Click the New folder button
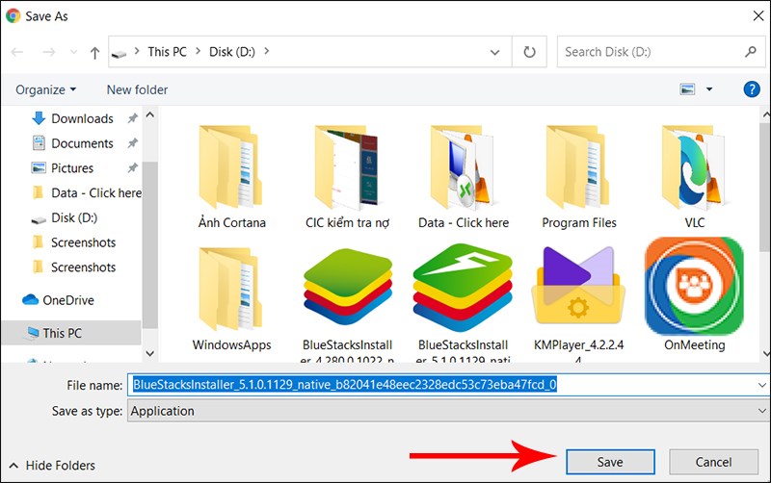 (x=137, y=89)
